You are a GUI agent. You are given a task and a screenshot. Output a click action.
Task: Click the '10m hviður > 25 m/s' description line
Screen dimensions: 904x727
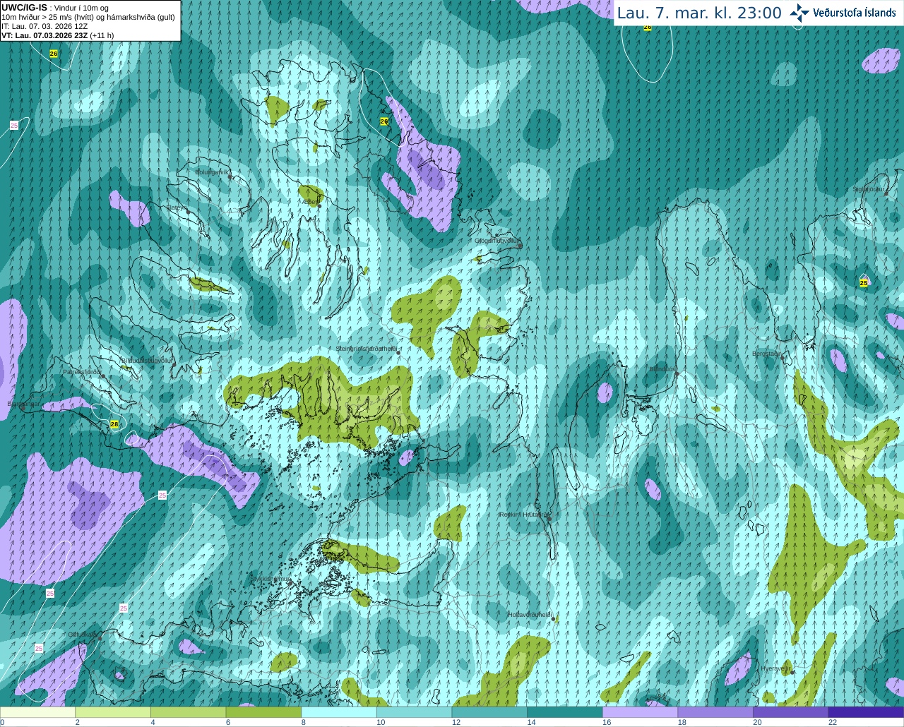pos(88,17)
